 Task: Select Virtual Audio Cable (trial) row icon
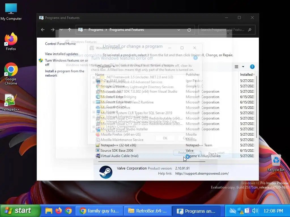tap(98, 156)
